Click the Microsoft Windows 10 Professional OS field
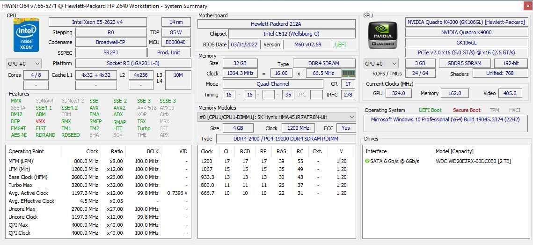This screenshot has width=533, height=245. point(446,123)
